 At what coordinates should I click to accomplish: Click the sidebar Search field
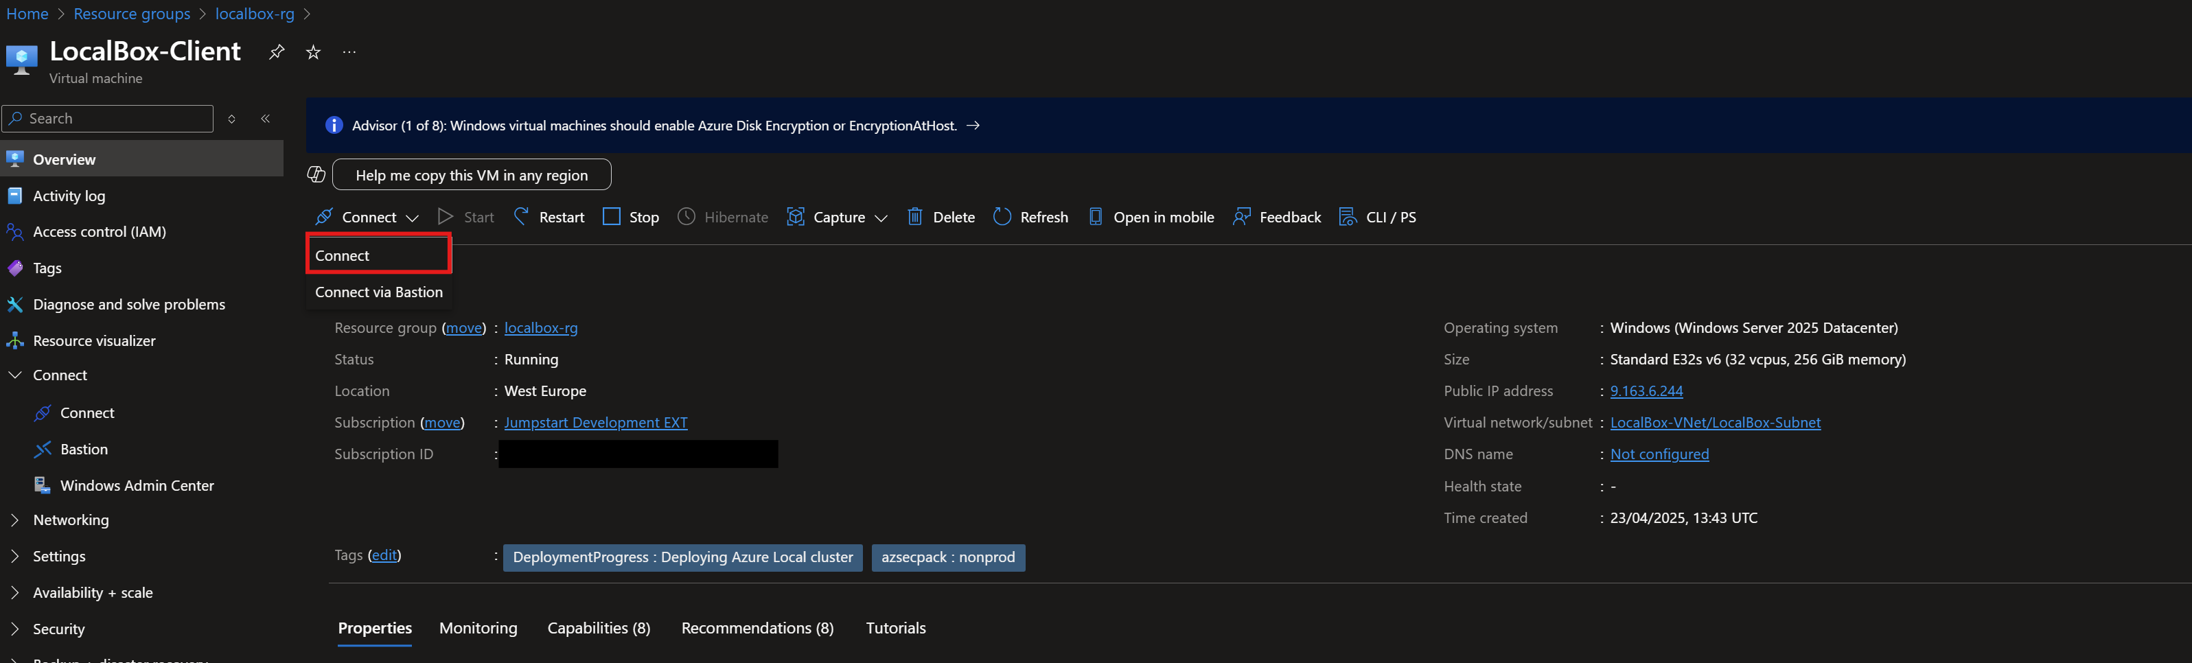point(107,118)
